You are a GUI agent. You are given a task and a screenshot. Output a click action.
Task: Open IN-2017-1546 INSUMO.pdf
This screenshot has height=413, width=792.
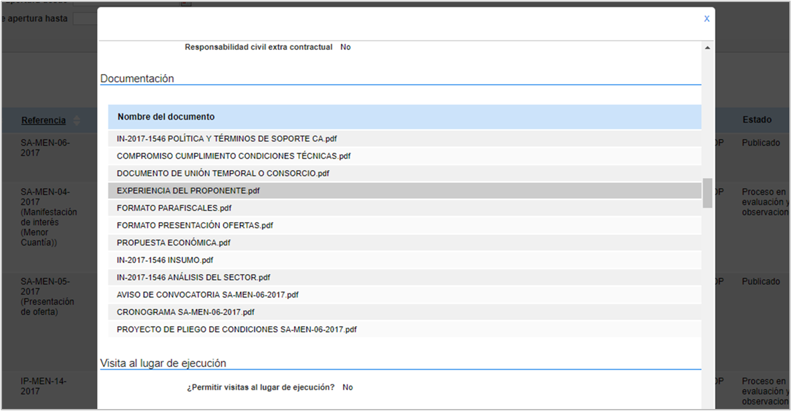[x=164, y=260]
